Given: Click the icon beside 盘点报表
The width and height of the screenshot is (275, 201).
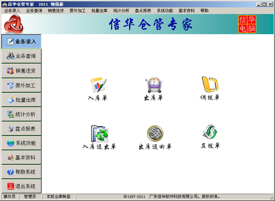Looking at the screenshot, I should (11, 129).
